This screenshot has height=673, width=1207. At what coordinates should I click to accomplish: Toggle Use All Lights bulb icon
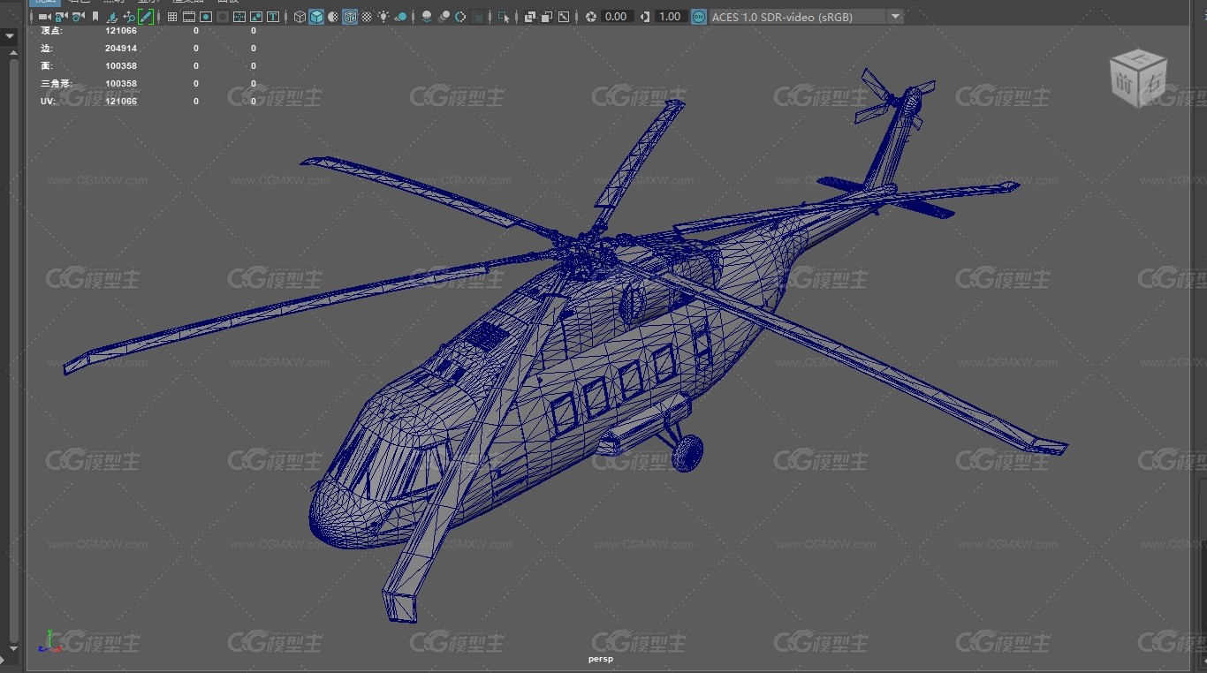(x=383, y=17)
